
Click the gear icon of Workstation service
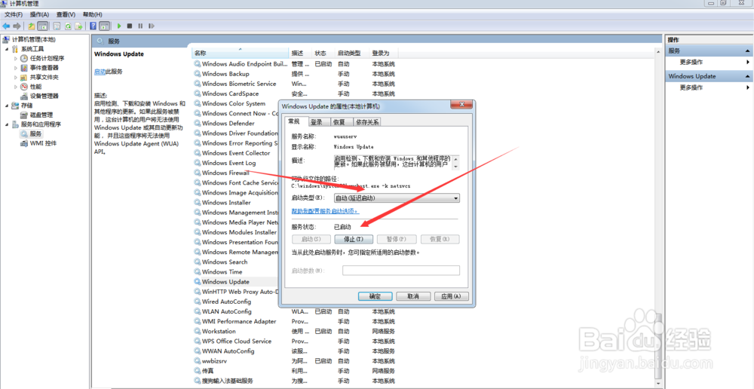pyautogui.click(x=197, y=331)
